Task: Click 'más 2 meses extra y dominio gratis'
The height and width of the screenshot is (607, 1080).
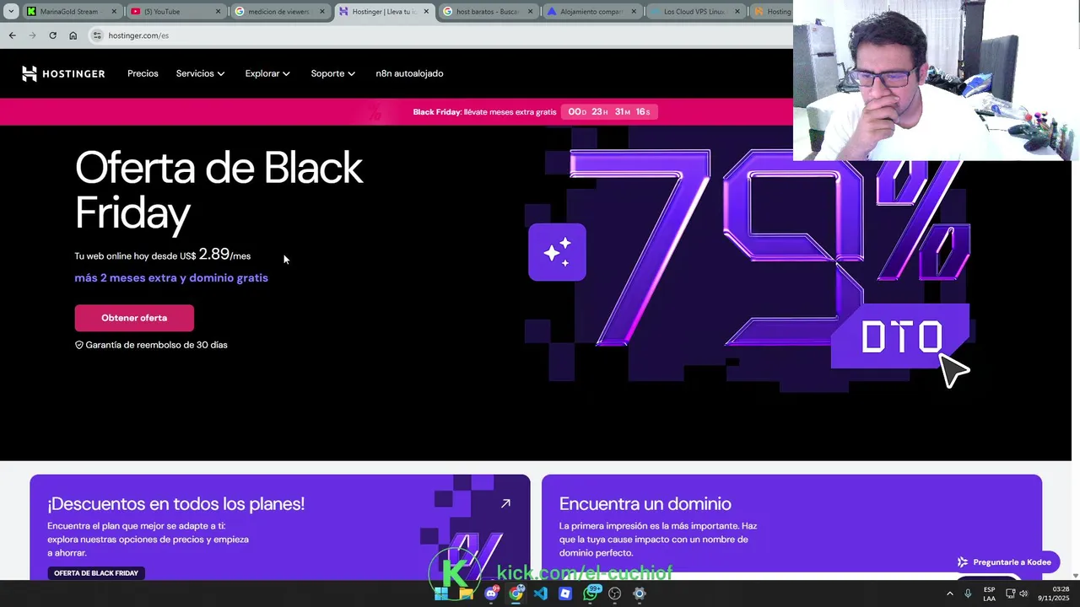Action: (x=171, y=277)
